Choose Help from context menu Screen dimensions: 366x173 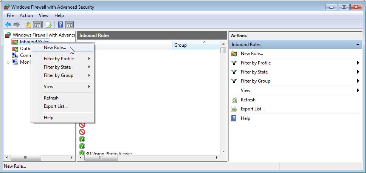click(x=62, y=118)
